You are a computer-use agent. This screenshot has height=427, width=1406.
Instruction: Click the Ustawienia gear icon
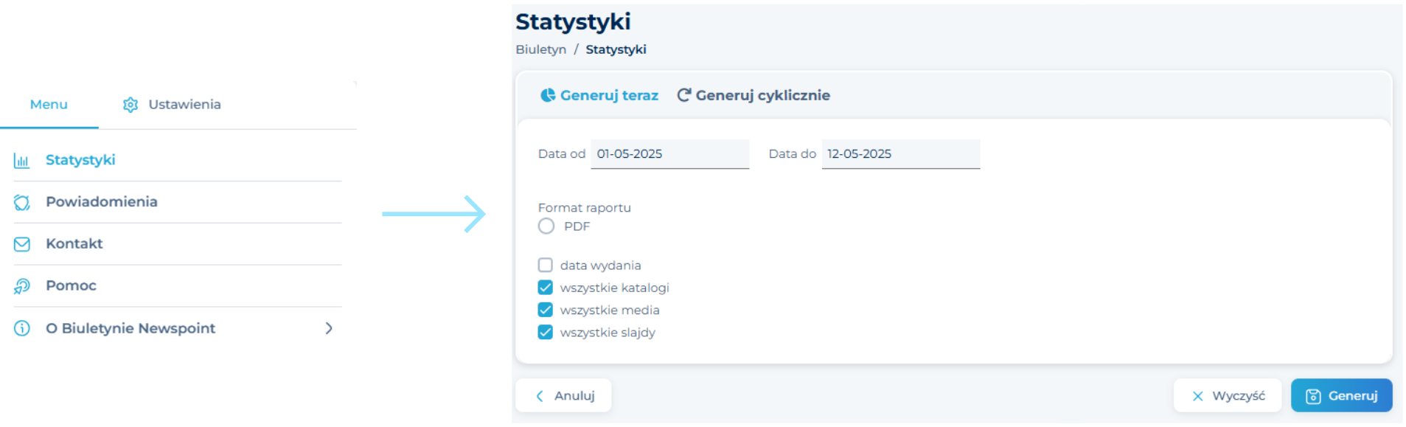(130, 105)
